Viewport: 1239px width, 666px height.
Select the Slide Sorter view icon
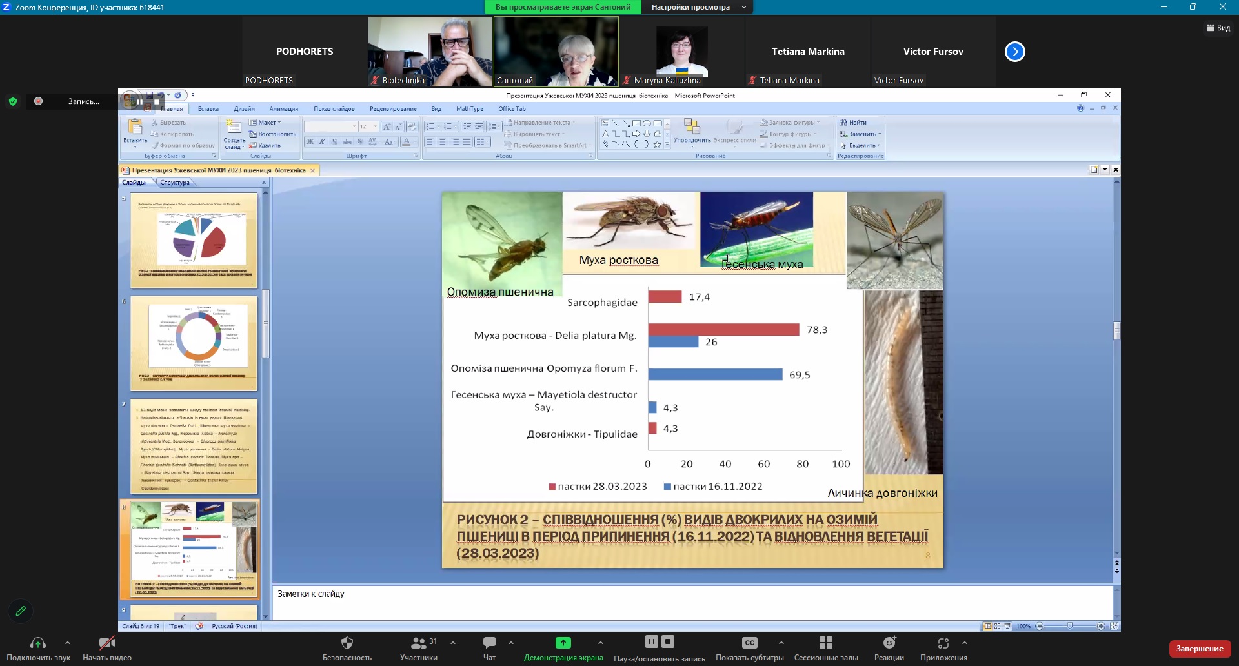click(998, 626)
